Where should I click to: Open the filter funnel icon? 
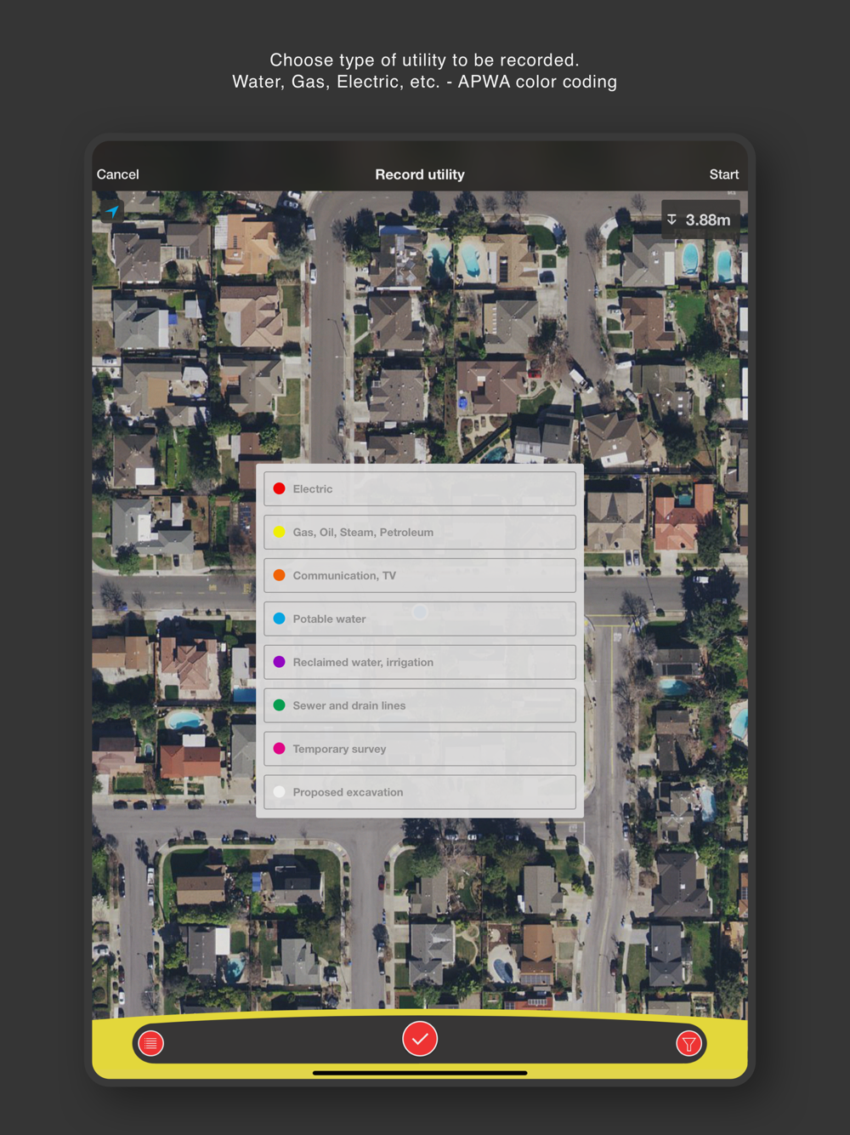tap(688, 1043)
